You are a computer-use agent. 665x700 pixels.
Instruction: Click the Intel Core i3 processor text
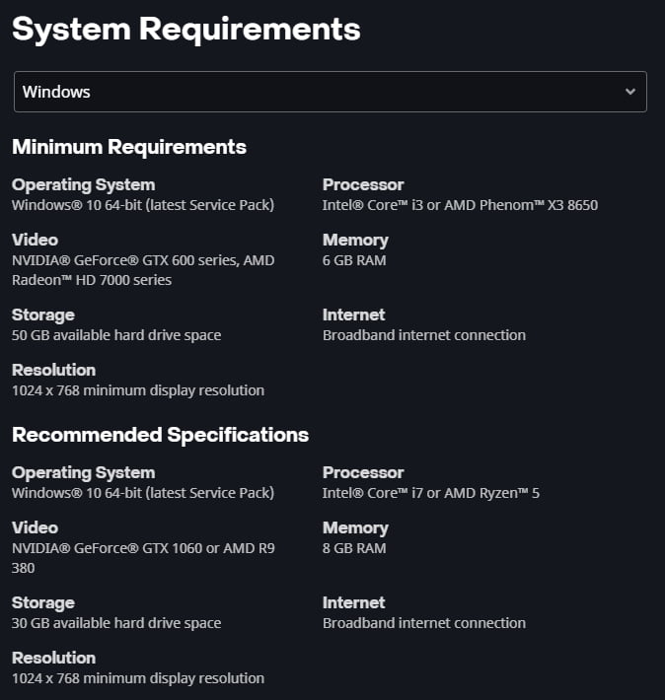(460, 205)
